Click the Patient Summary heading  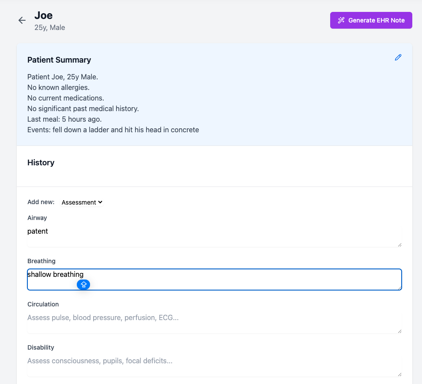click(x=59, y=60)
